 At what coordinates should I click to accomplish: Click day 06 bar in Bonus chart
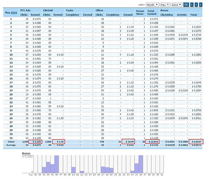click(x=57, y=164)
